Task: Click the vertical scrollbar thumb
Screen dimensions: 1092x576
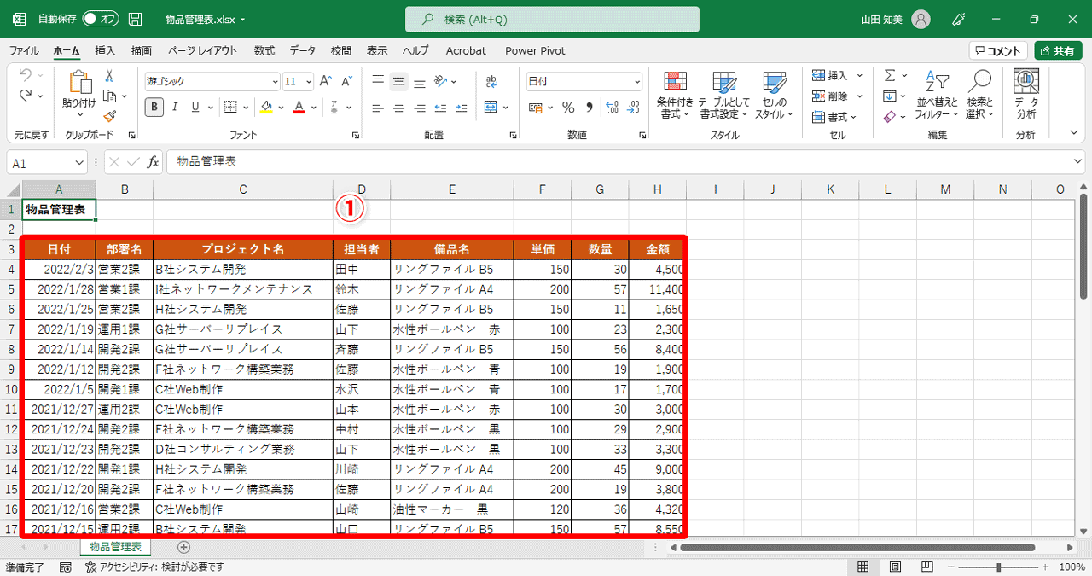Action: [1083, 247]
